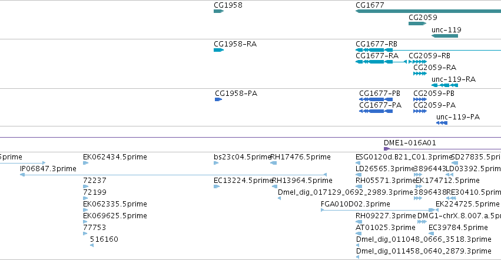
Task: Click the RH17476.5prime EST glyph
Action: coord(274,163)
